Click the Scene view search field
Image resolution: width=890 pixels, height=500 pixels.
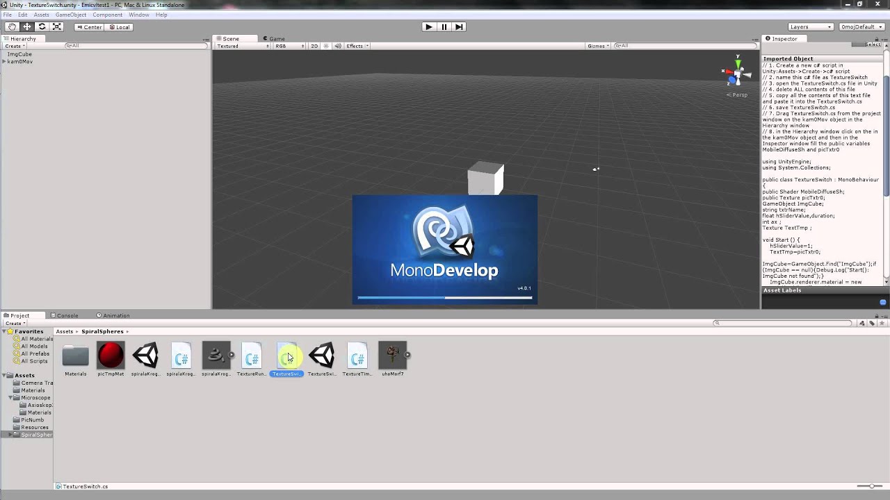[x=686, y=46]
